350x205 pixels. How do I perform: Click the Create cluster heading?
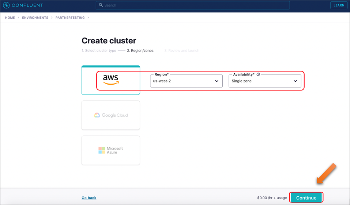click(109, 41)
